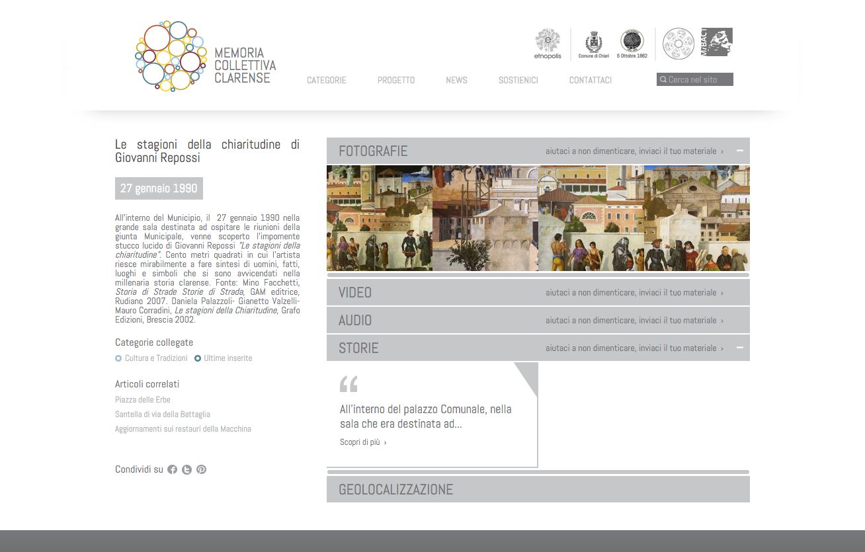Share on Facebook icon

(172, 469)
